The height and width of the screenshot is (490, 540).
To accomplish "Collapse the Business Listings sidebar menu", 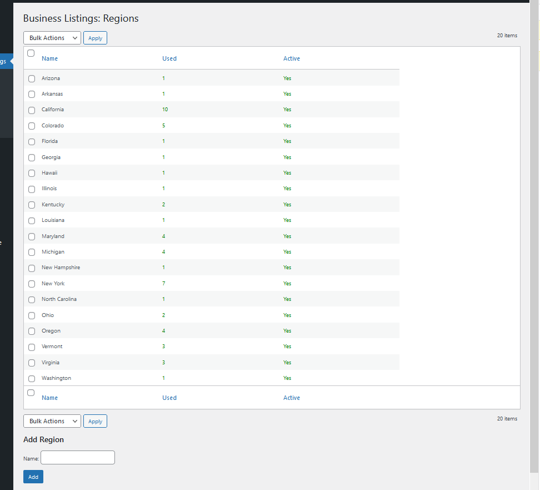I will point(6,61).
